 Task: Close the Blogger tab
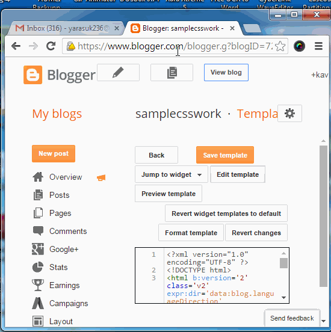tap(232, 28)
